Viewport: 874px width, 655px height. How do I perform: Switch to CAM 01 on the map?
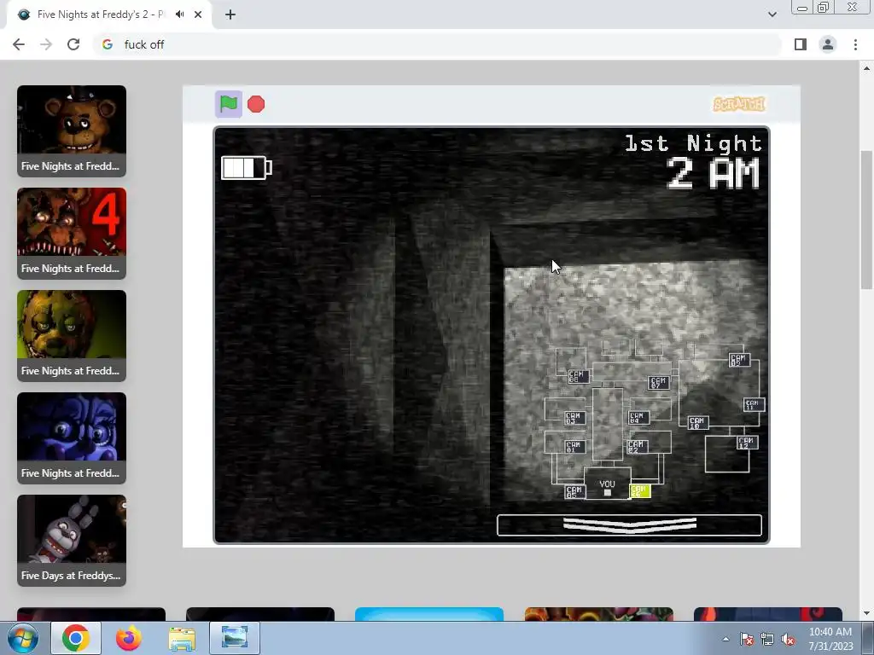pyautogui.click(x=575, y=447)
